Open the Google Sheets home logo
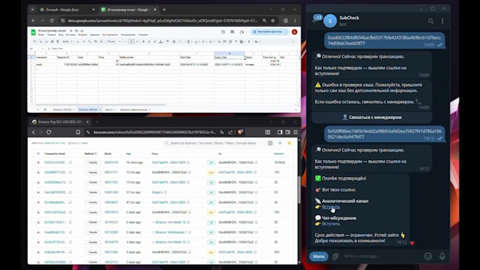The height and width of the screenshot is (270, 480). point(33,32)
